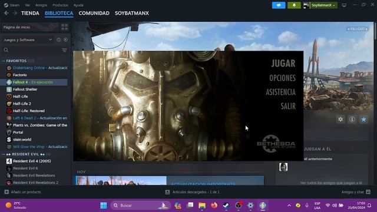Open Firefox from the taskbar
Image resolution: width=377 pixels, height=212 pixels.
[214, 206]
